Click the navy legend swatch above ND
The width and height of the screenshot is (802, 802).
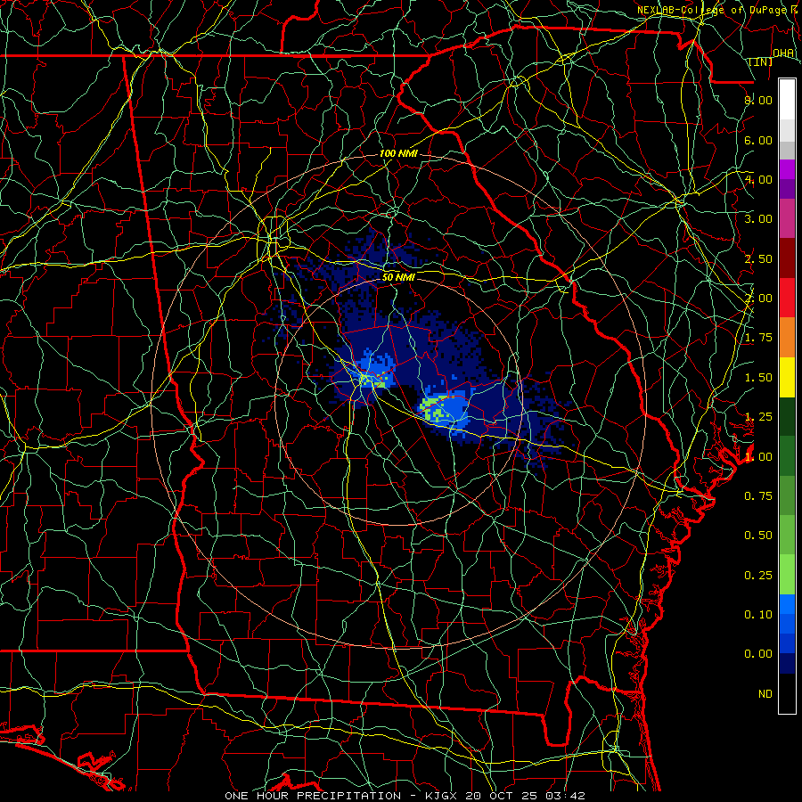[787, 663]
